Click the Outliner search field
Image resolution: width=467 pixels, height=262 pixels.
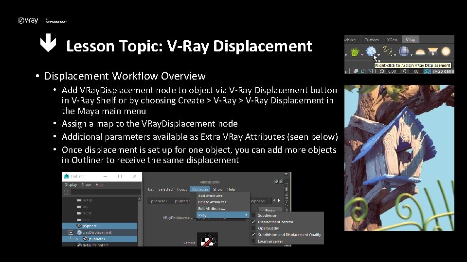[106, 192]
